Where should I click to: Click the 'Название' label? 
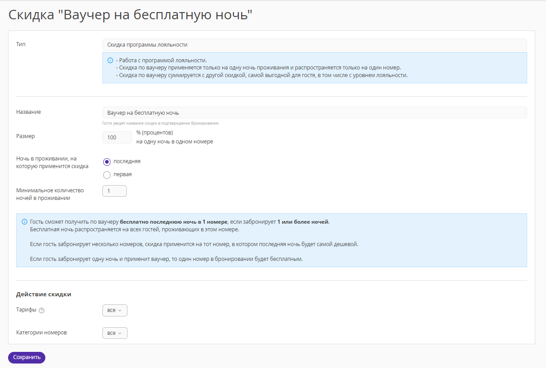[x=28, y=112]
